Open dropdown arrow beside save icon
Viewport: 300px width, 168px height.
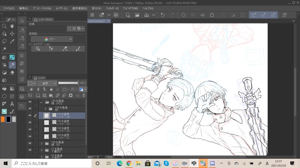pyautogui.click(x=153, y=15)
